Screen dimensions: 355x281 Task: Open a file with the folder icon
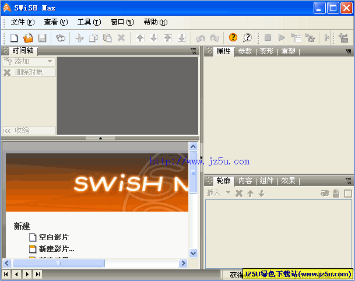[x=28, y=38]
